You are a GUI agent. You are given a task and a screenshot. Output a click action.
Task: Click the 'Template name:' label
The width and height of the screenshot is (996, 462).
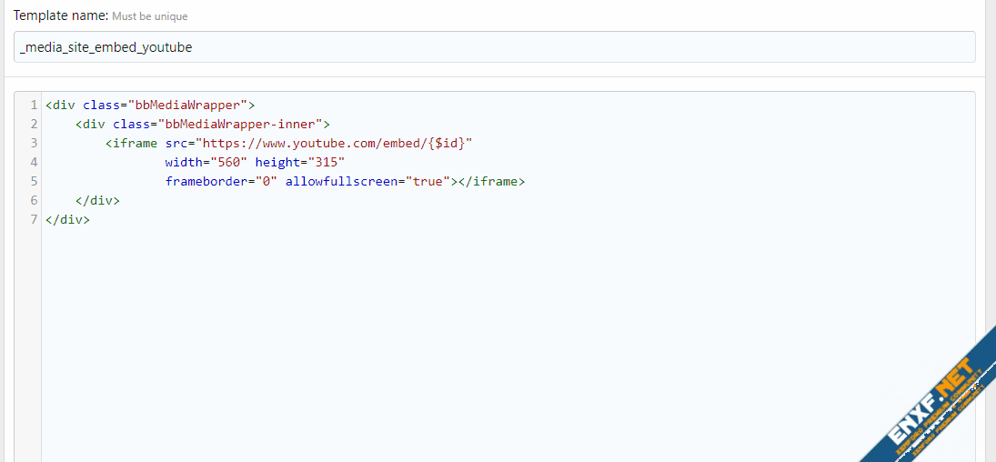61,16
